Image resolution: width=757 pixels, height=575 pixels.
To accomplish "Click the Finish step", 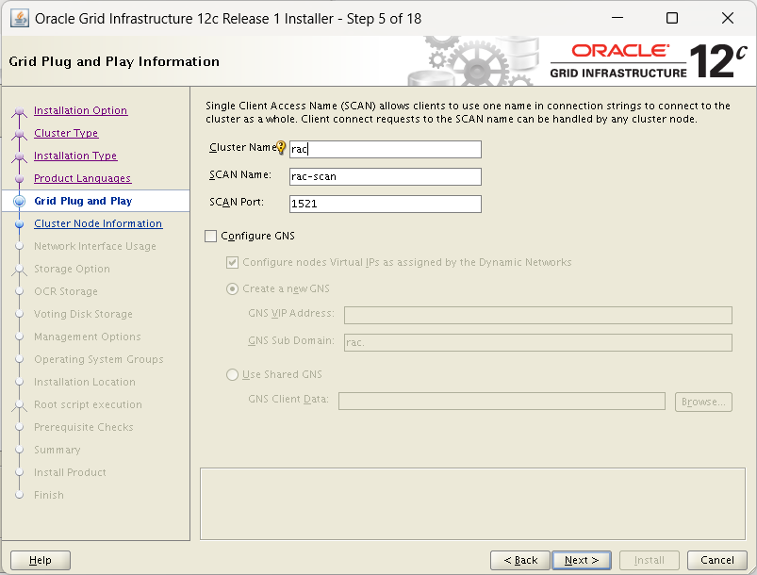I will coord(49,495).
